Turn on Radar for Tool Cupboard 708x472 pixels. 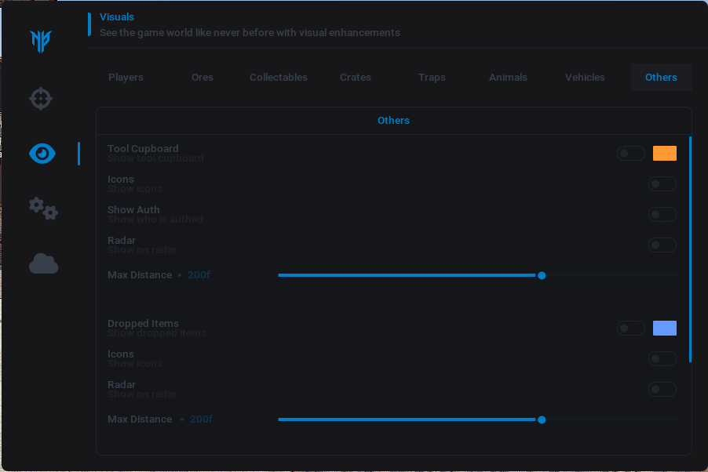point(662,245)
